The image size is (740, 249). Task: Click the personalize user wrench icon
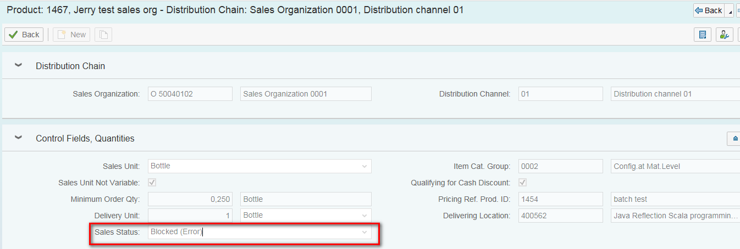[x=725, y=35]
